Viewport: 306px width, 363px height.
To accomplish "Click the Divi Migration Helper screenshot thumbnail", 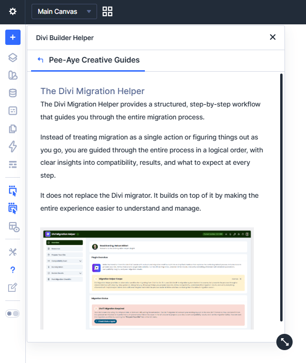I will point(147,278).
